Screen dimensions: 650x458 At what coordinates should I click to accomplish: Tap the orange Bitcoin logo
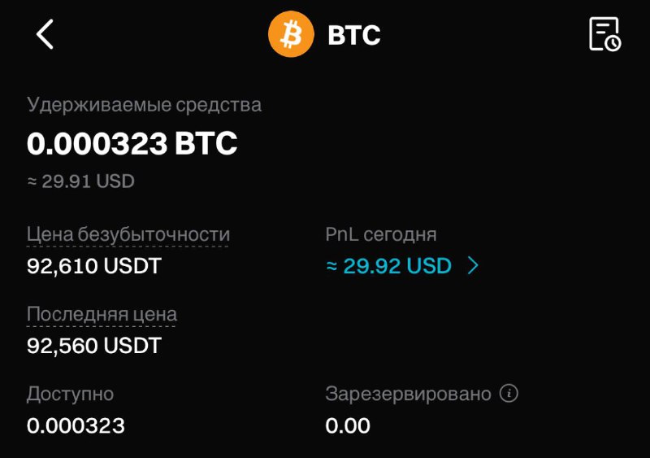pyautogui.click(x=291, y=34)
